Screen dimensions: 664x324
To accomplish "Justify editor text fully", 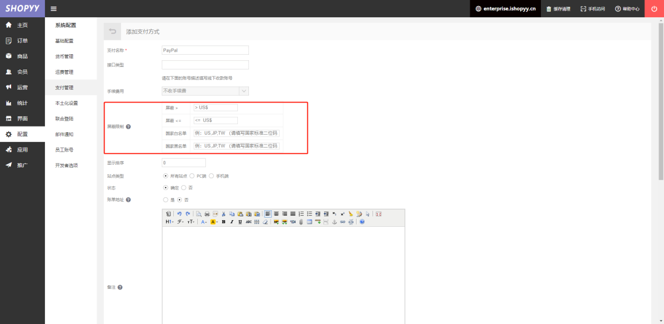I will tap(293, 214).
